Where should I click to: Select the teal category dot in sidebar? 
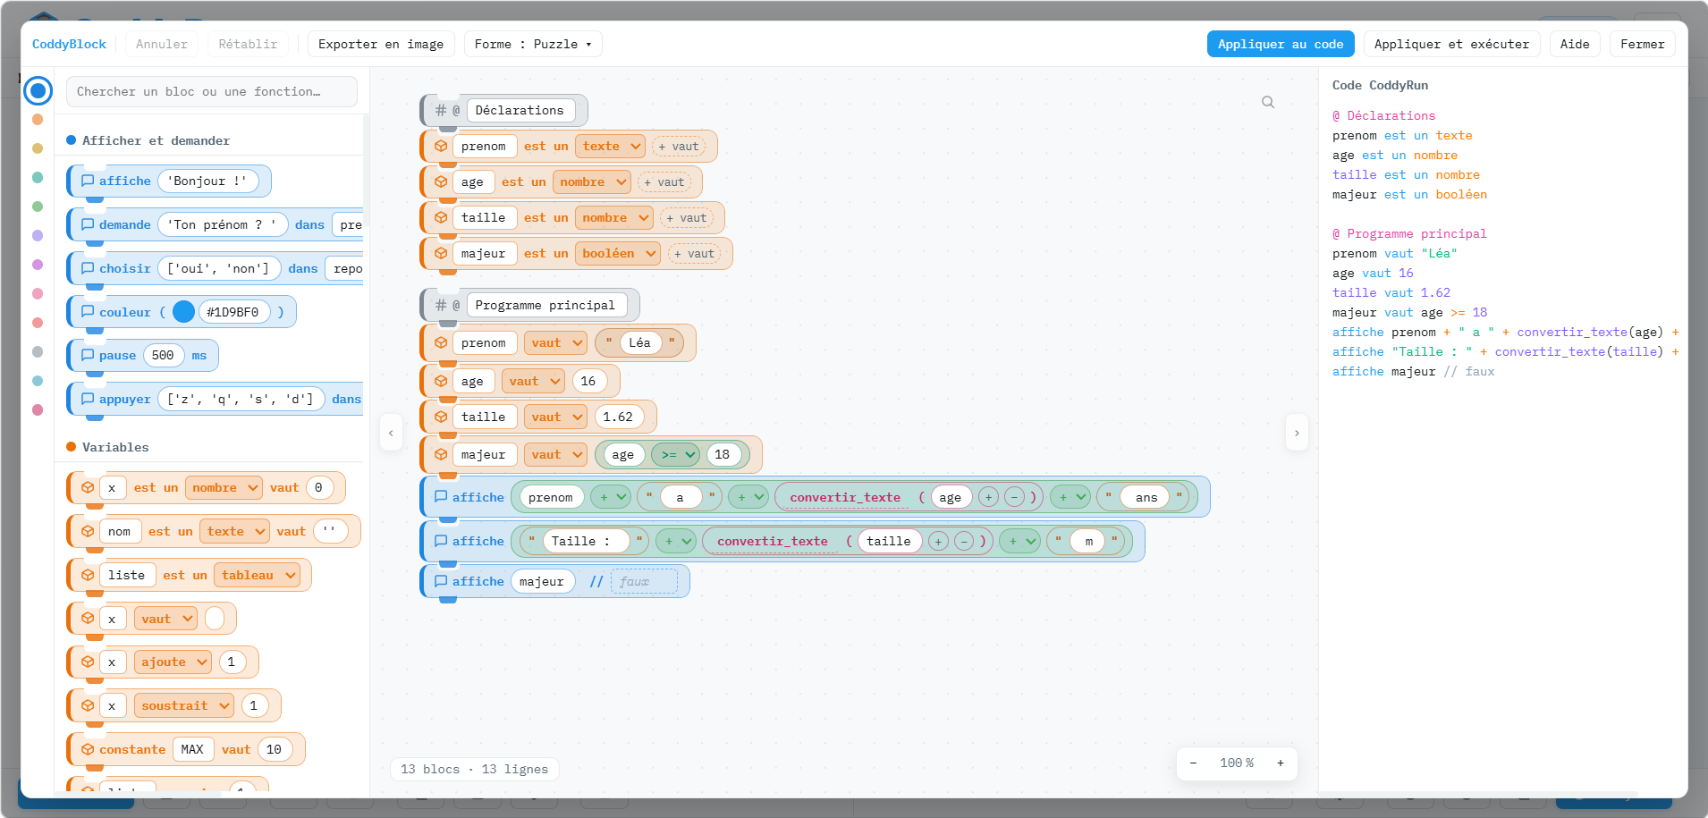(38, 177)
